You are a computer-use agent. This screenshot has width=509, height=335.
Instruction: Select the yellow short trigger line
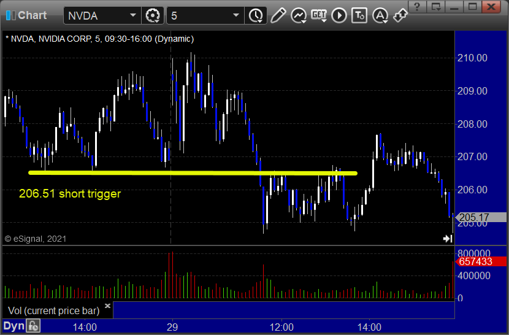193,173
